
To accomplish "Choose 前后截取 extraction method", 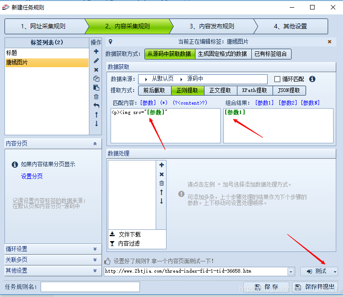I will [155, 91].
